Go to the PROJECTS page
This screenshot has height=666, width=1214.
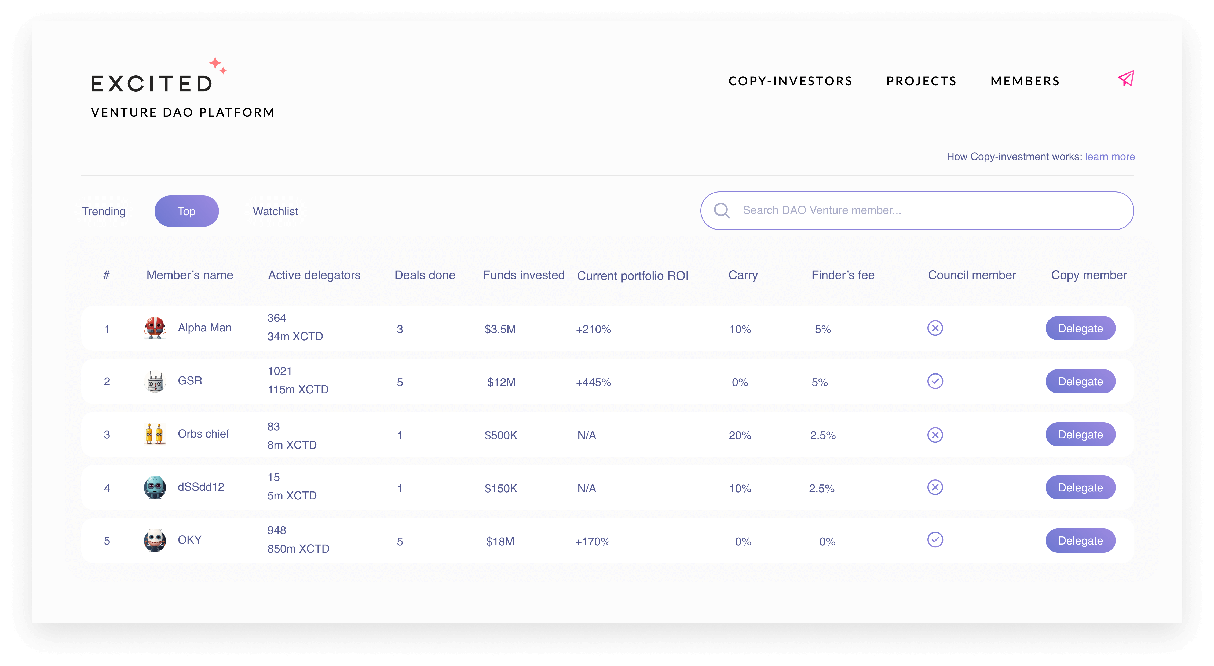point(921,81)
